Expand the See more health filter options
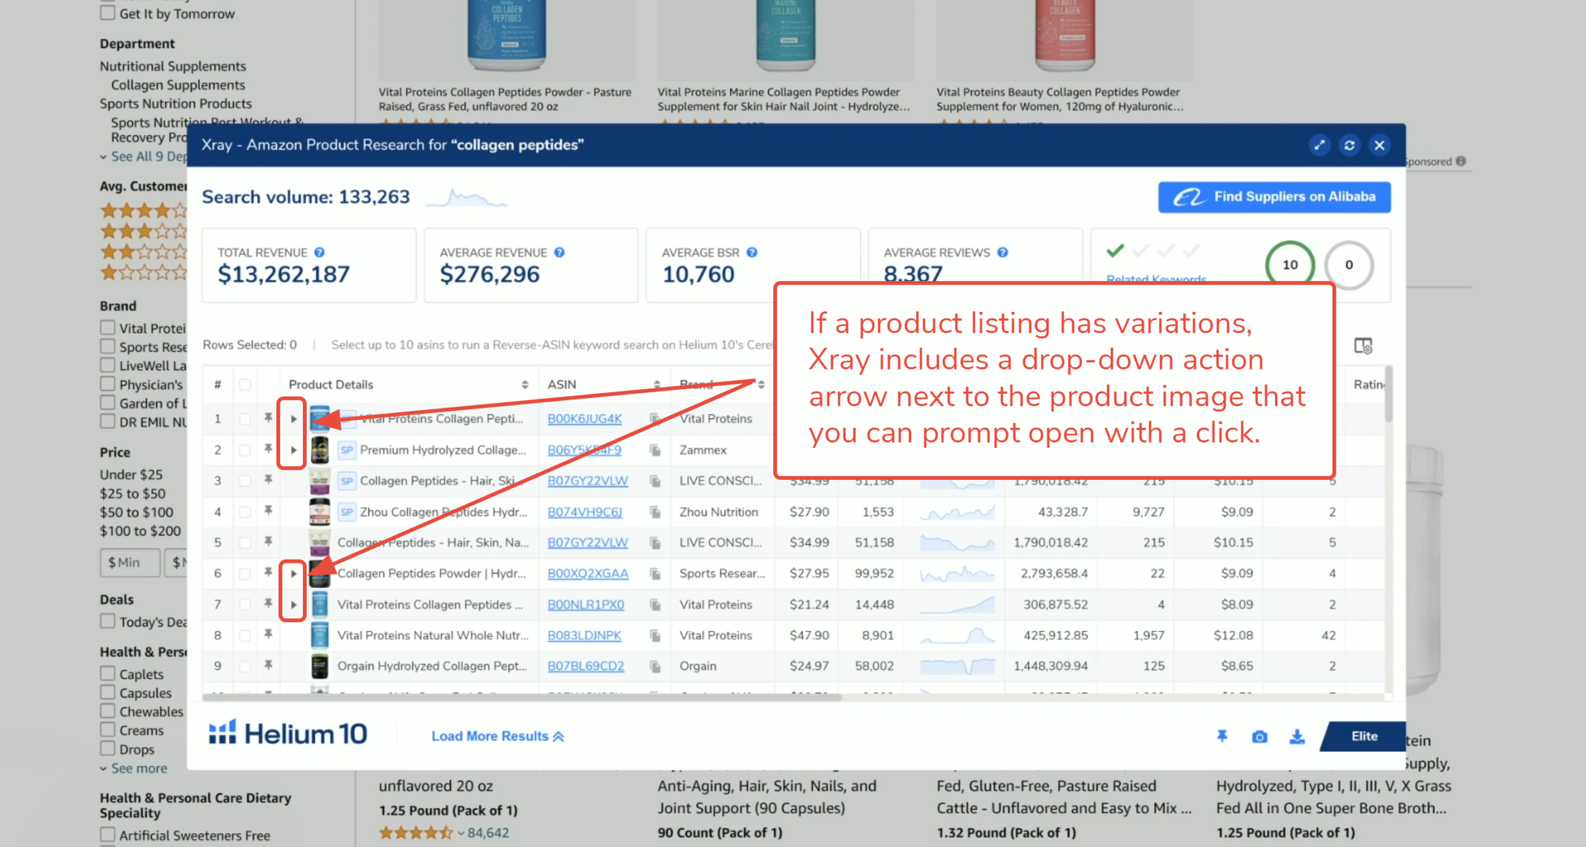Image resolution: width=1586 pixels, height=847 pixels. (138, 768)
